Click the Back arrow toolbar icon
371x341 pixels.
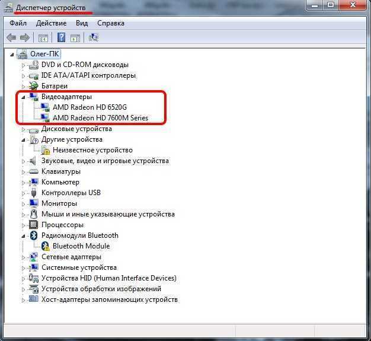tap(11, 37)
